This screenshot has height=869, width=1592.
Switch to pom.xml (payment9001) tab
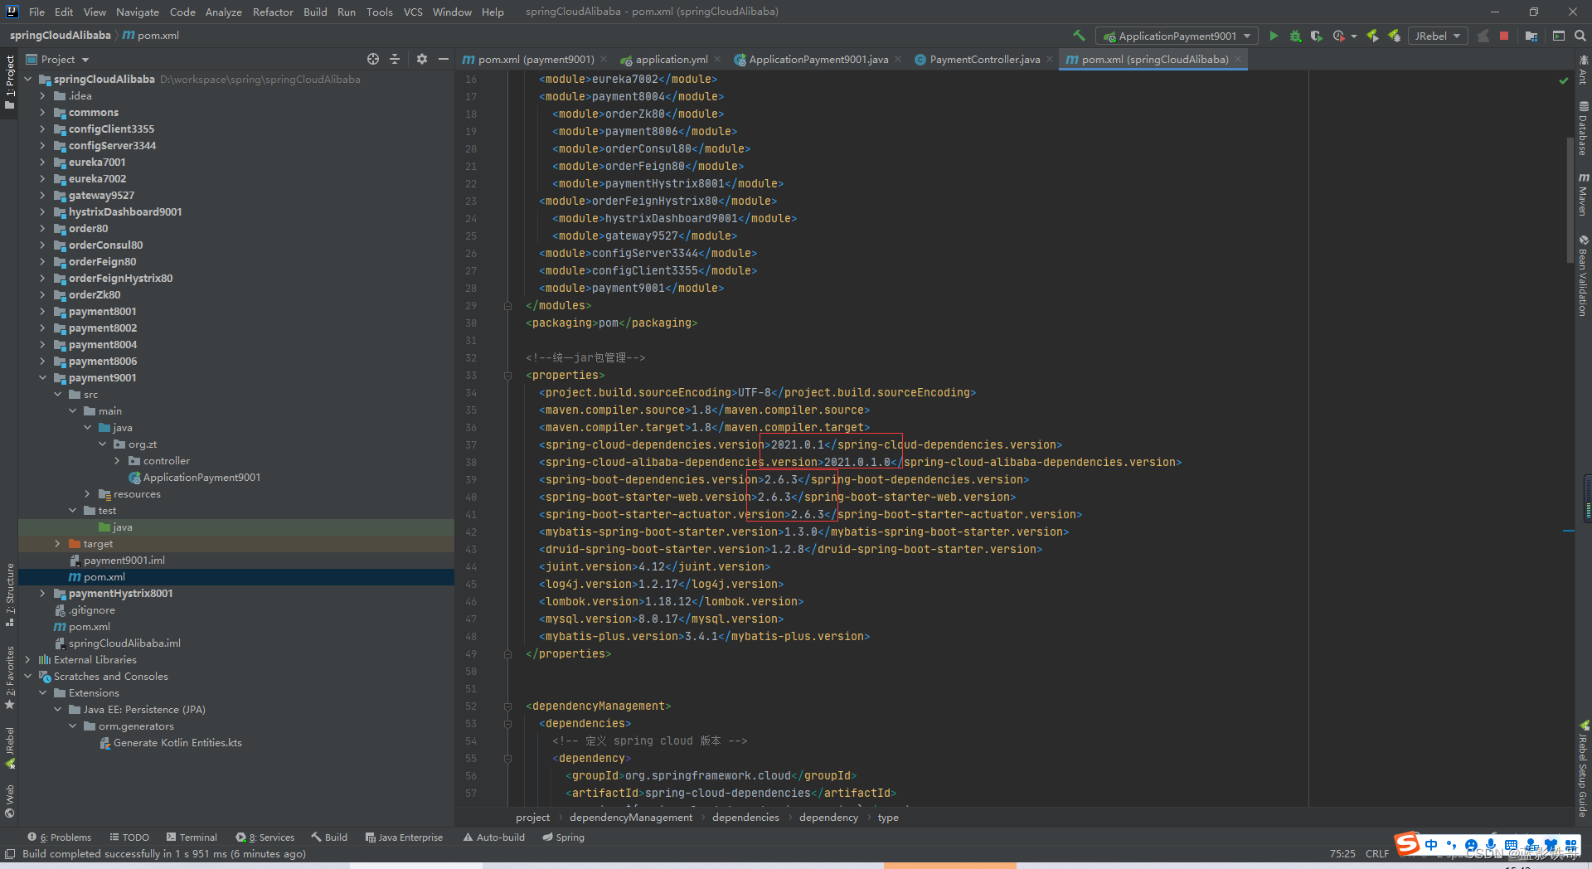pos(536,59)
